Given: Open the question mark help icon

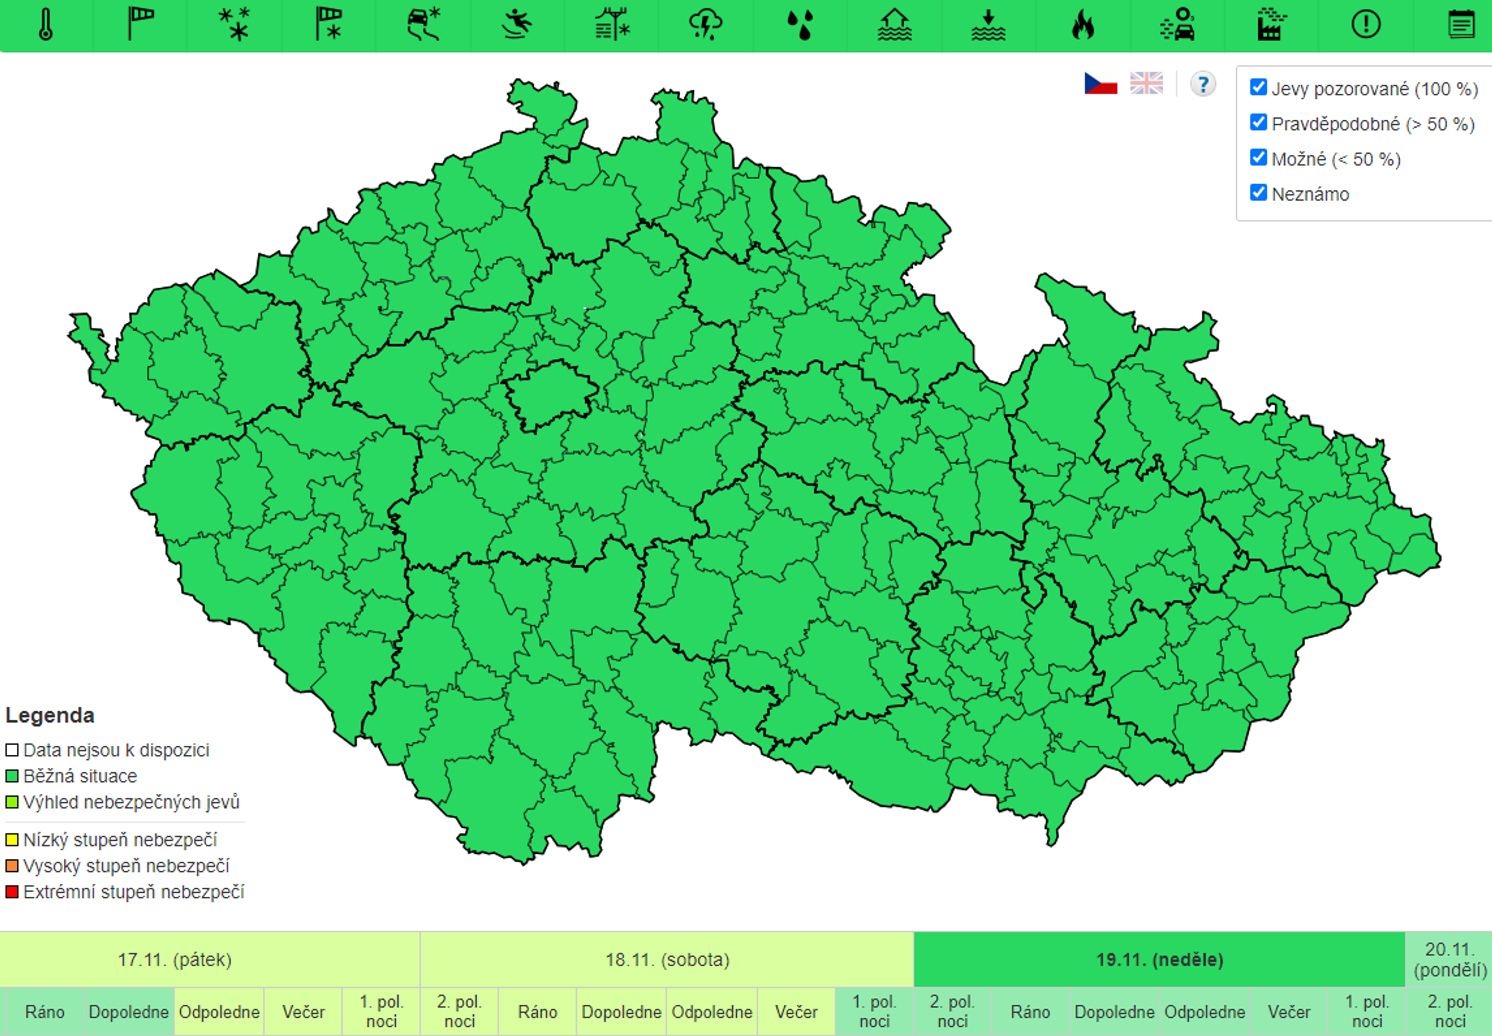Looking at the screenshot, I should [x=1203, y=84].
